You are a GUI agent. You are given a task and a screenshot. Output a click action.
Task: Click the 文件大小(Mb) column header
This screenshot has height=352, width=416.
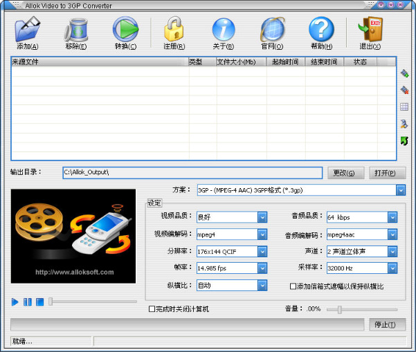241,62
